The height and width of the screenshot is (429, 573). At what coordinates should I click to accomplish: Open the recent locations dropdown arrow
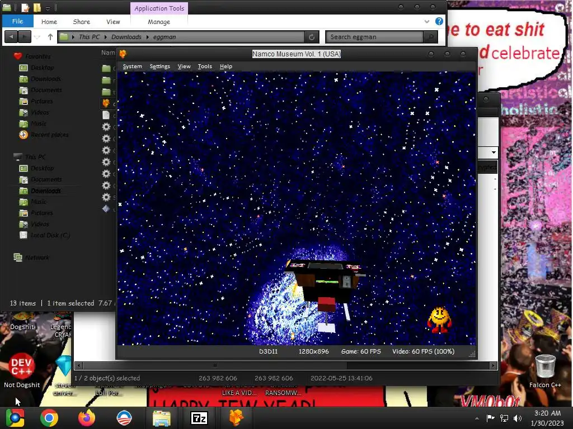coord(37,37)
